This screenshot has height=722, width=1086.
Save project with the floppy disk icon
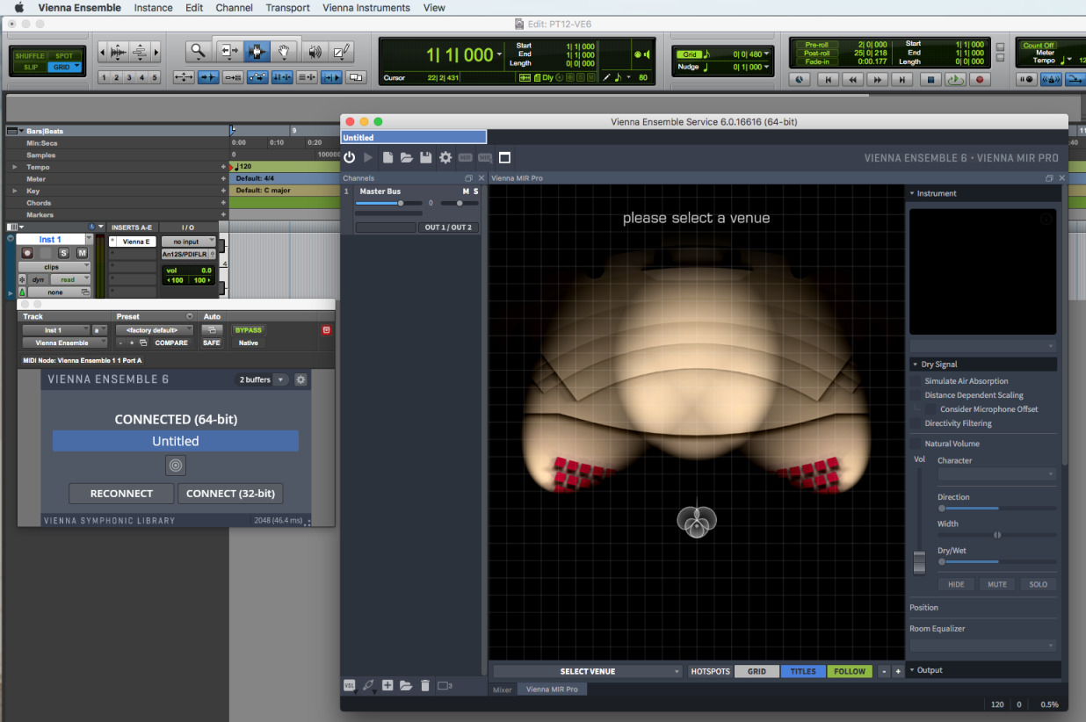click(x=426, y=157)
